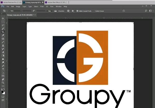Swap crop height and width values
Screen dimensions: 155x108
click(x=34, y=11)
